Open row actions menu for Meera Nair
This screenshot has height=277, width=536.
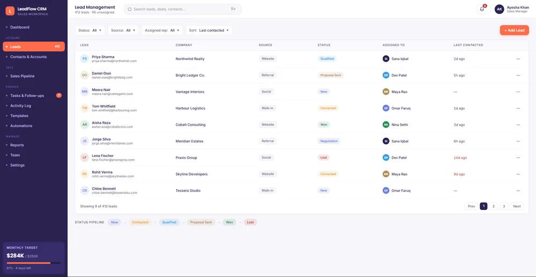(518, 92)
